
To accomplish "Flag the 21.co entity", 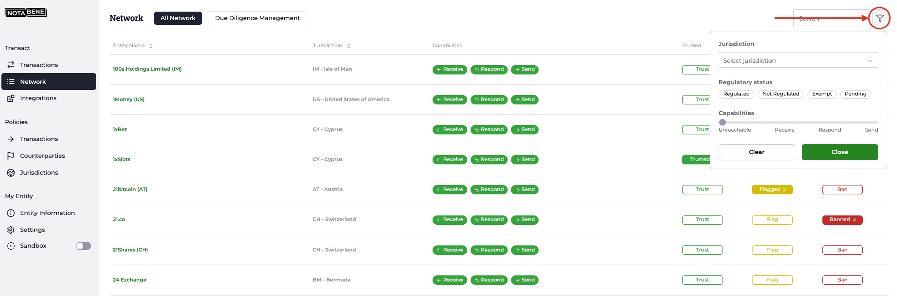I will [772, 220].
